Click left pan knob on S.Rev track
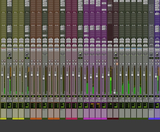The image size is (160, 132). click(x=120, y=54)
